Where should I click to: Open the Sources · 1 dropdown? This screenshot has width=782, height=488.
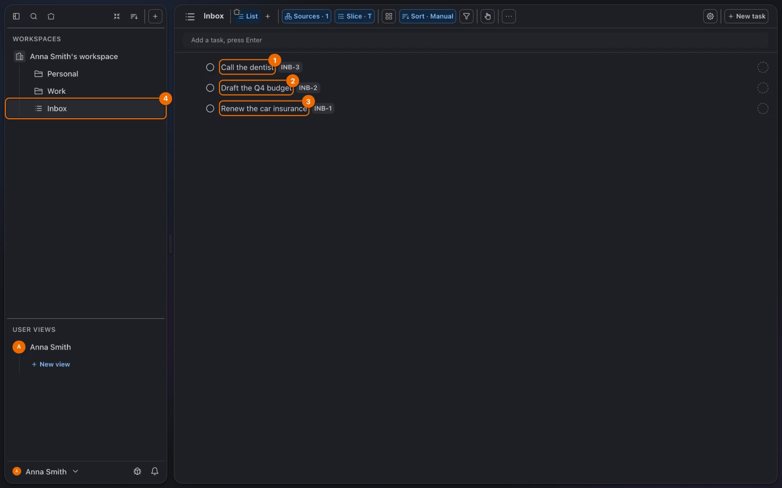(x=306, y=16)
